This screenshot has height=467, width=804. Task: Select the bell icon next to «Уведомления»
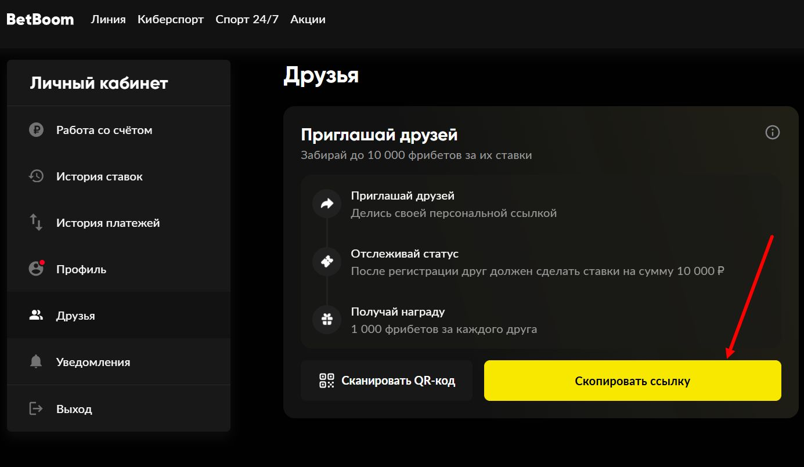[x=36, y=361]
